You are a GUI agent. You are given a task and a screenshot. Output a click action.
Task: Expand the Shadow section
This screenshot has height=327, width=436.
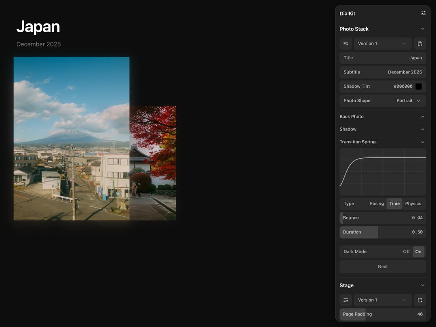(x=423, y=129)
